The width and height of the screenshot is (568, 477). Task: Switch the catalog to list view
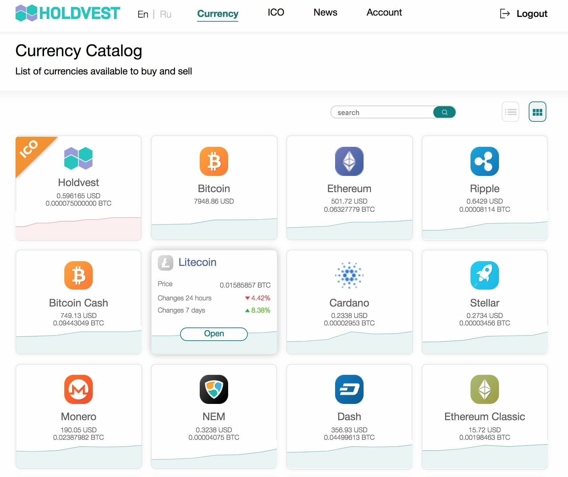510,111
